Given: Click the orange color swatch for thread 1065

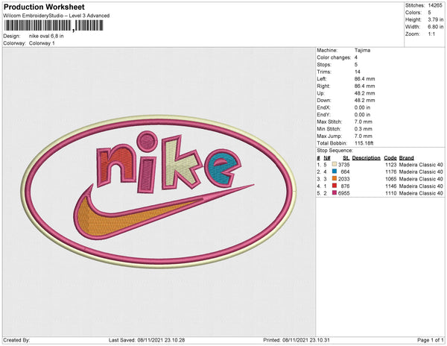Looking at the screenshot, I should click(x=335, y=178).
